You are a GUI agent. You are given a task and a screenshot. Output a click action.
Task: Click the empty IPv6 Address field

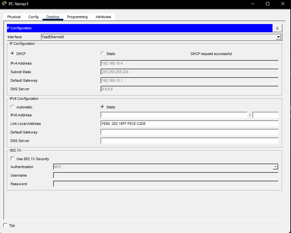click(x=174, y=115)
